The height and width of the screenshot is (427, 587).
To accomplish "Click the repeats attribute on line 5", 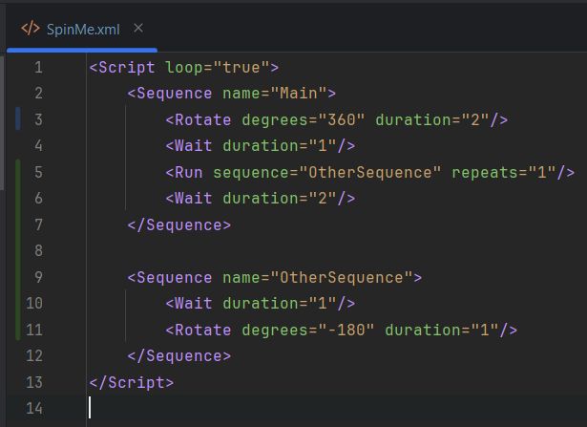I will (485, 172).
